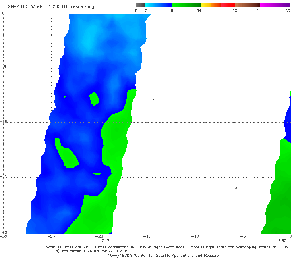Click the small island outline near -14 longitude
Viewport: 294px width, 258px height.
tap(153, 100)
